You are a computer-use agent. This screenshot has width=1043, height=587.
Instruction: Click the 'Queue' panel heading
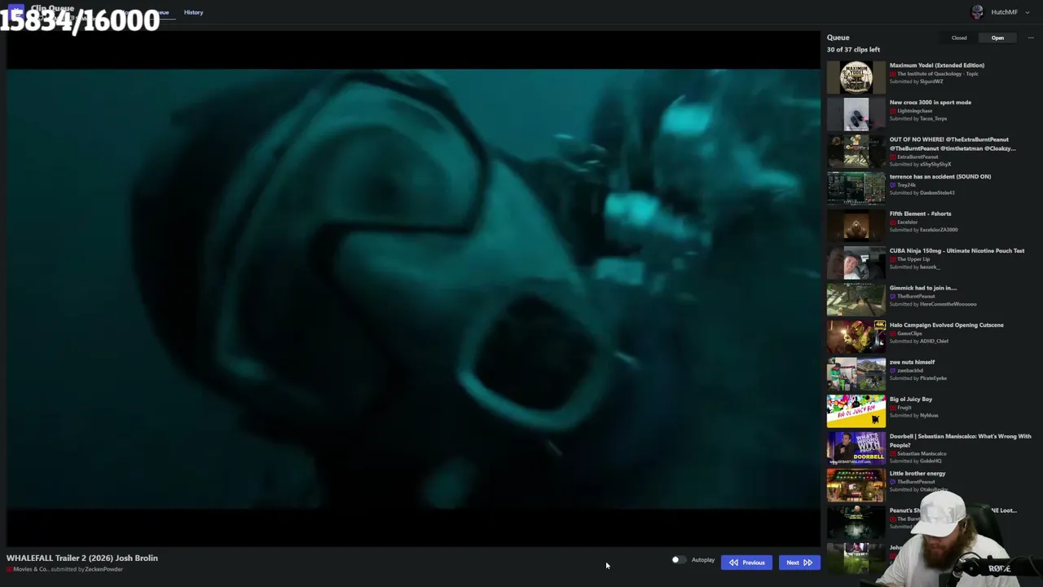[x=838, y=38]
